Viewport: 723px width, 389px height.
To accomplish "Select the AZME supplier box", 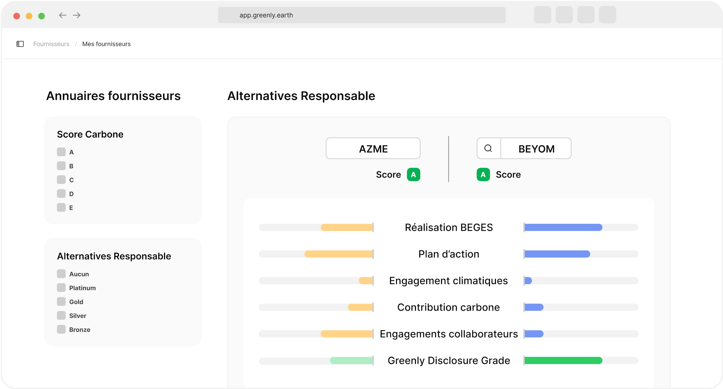I will [373, 148].
